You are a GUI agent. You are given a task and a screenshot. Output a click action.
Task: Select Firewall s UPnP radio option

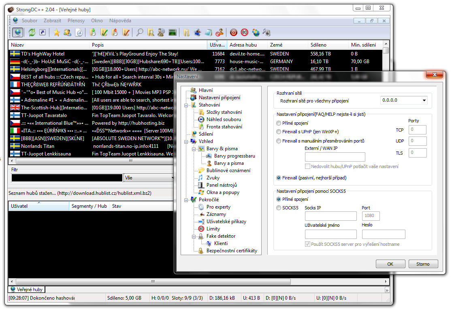[279, 132]
